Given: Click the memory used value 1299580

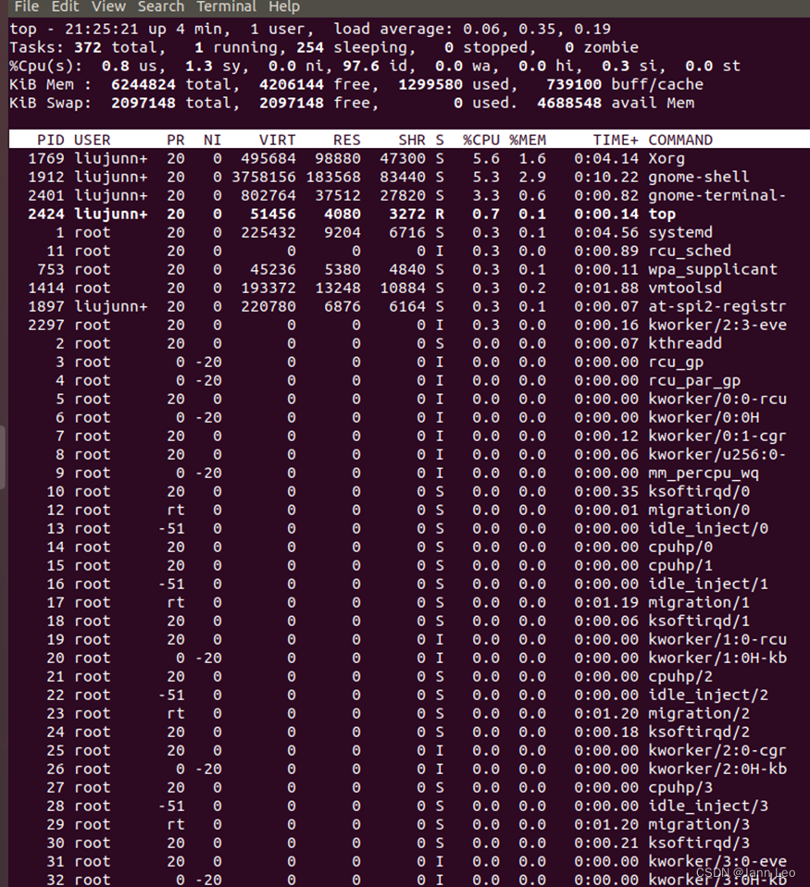Looking at the screenshot, I should point(430,85).
